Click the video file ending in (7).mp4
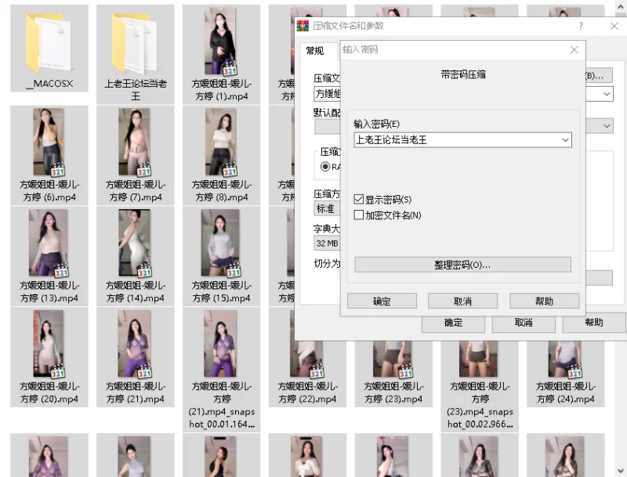Viewport: 627px width, 477px height. (135, 143)
